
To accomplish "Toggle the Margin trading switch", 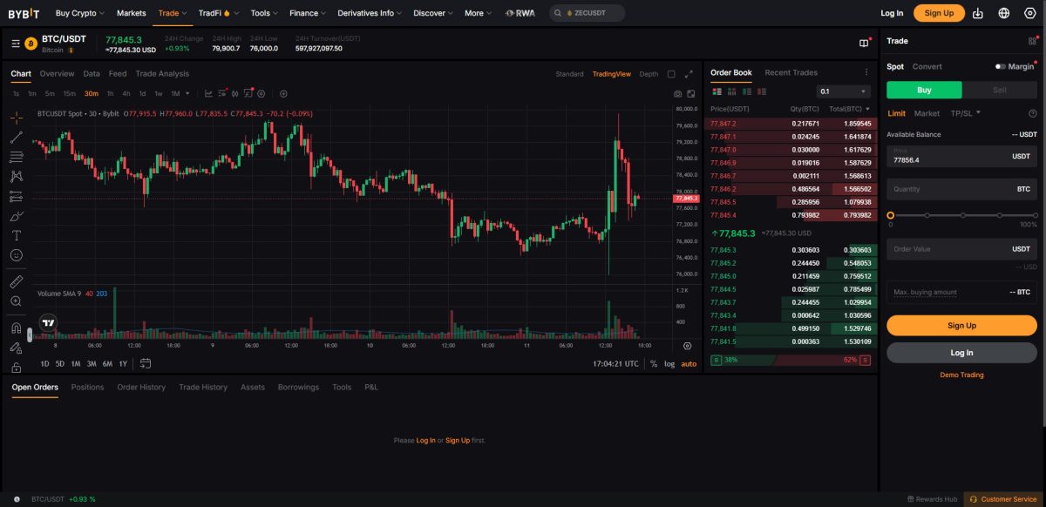I will coord(1000,66).
